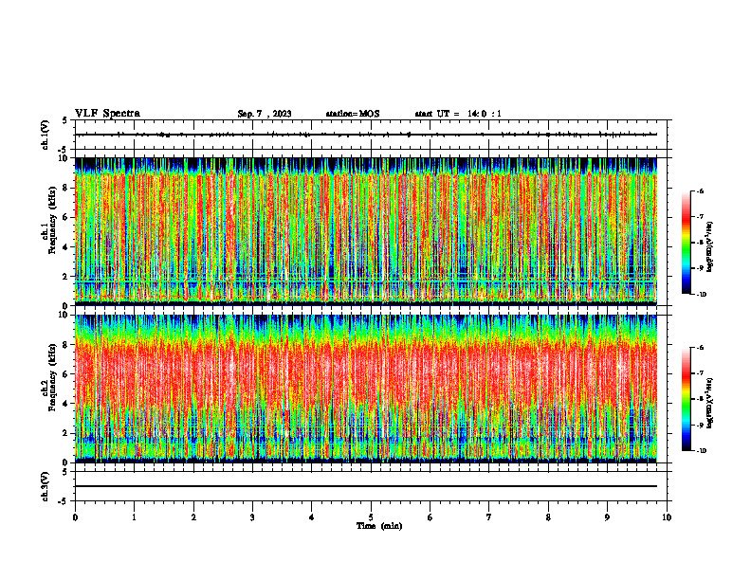Click the "-7" label on ch.1 color bar

click(x=700, y=217)
